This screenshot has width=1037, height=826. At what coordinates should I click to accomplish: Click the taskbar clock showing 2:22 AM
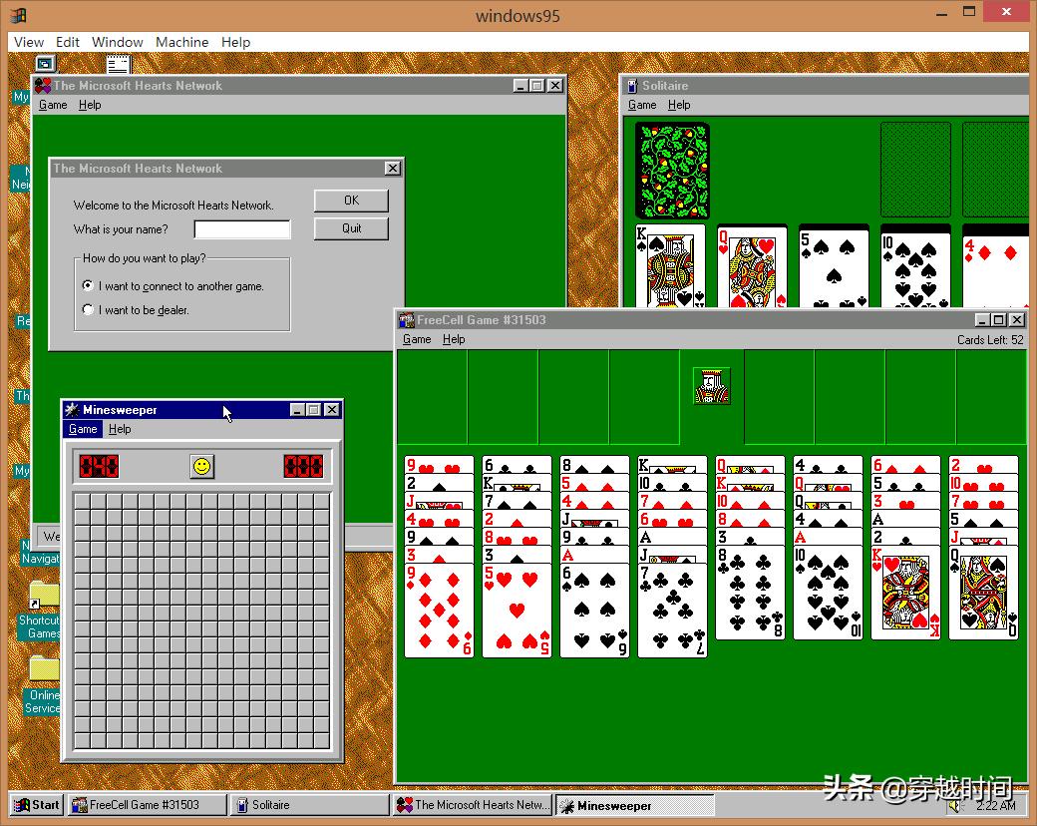tap(995, 805)
